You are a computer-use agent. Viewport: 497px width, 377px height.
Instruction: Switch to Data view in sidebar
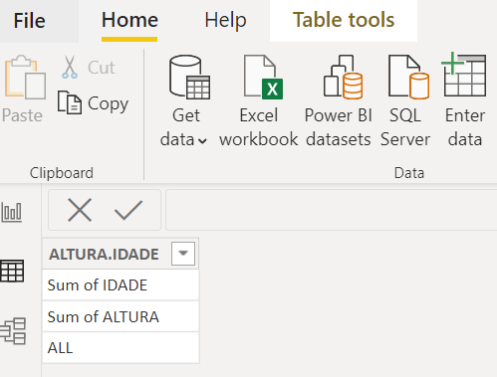[x=12, y=271]
